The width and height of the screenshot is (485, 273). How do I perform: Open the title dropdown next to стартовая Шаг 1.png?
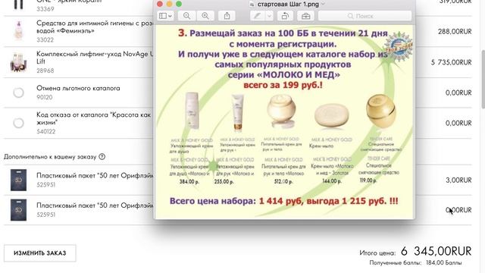tap(324, 4)
